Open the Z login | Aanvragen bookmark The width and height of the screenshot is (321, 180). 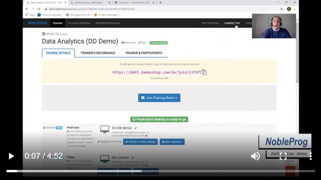(107, 15)
